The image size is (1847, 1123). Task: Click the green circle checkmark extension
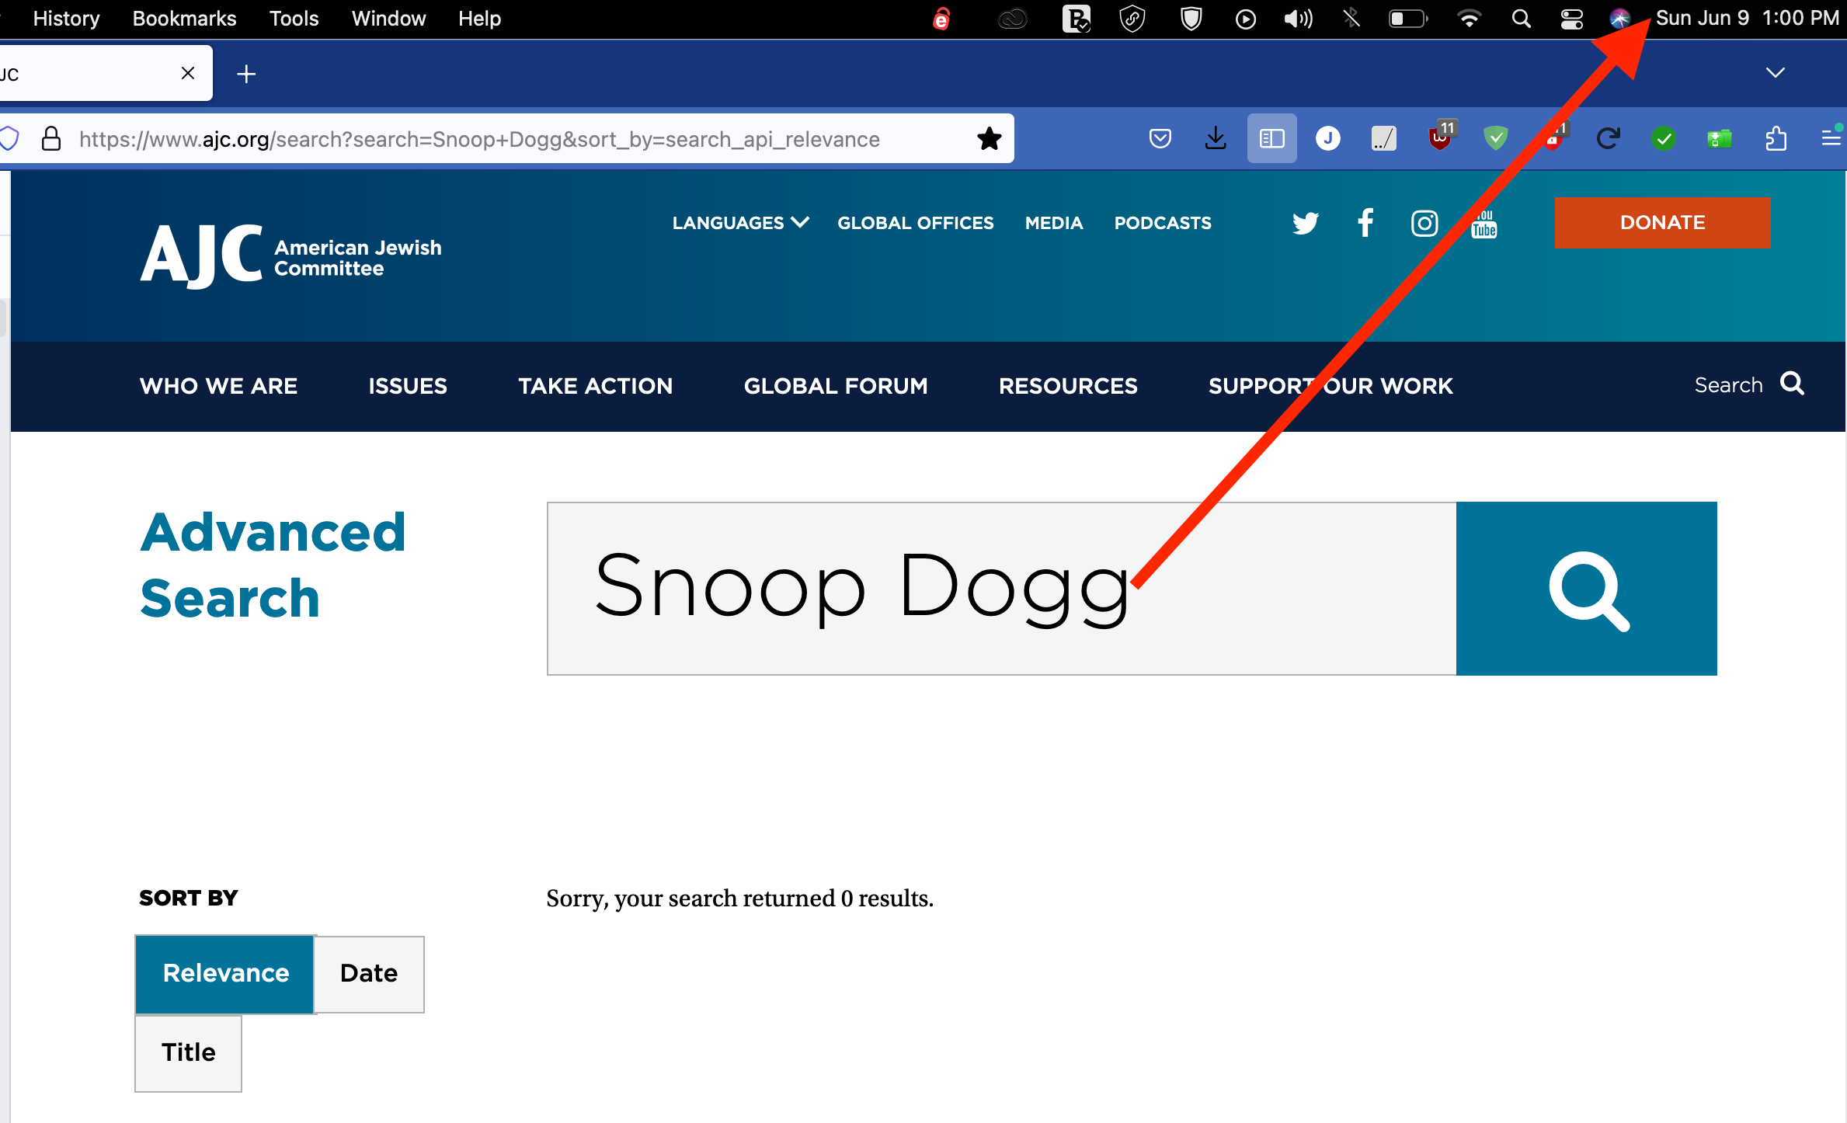point(1663,139)
